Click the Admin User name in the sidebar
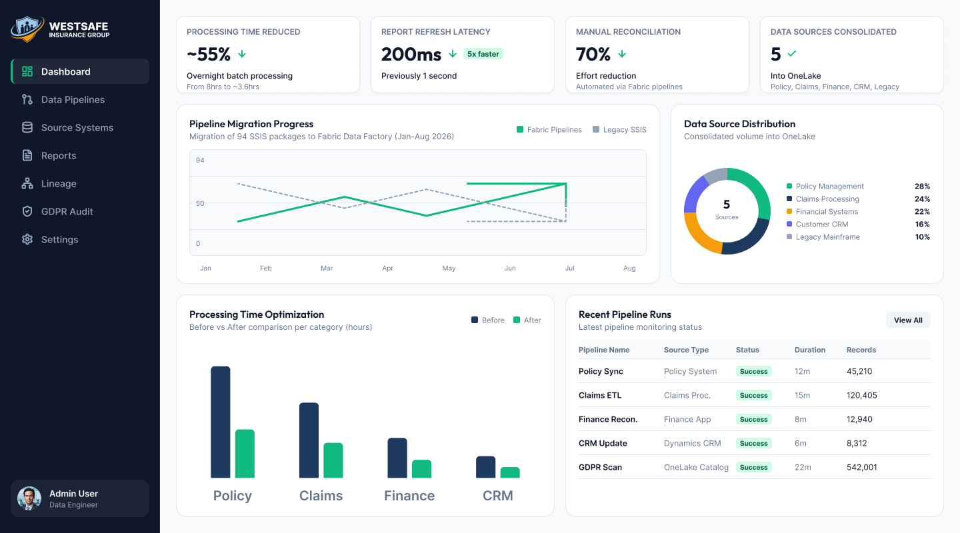 coord(73,494)
